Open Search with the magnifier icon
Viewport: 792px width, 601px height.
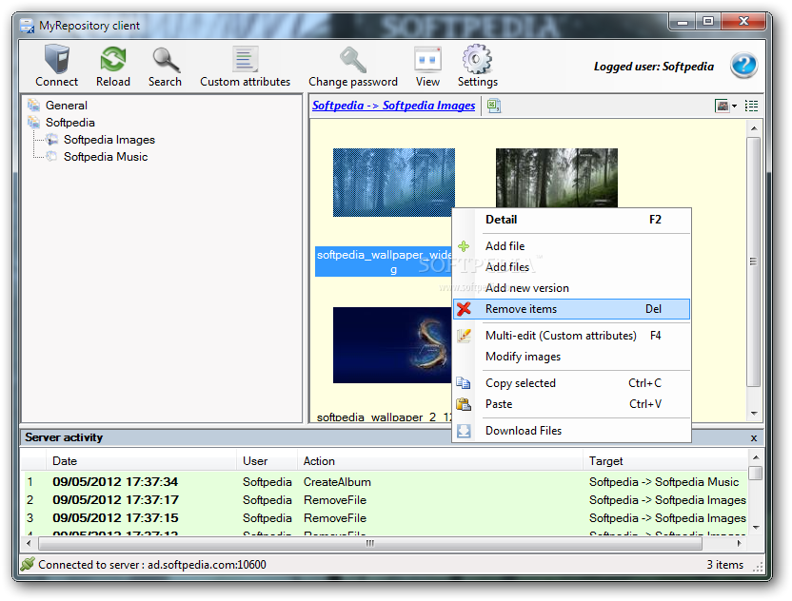tap(166, 60)
